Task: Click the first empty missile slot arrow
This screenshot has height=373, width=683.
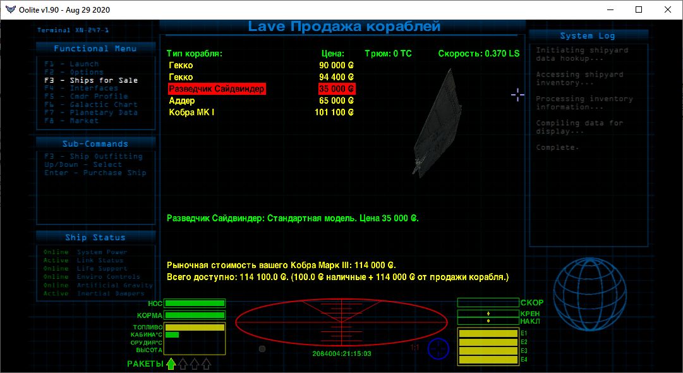Action: (183, 364)
